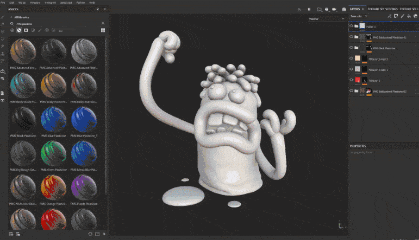The image size is (419, 240).
Task: Open the camera selection dropdown
Action: click(x=334, y=9)
